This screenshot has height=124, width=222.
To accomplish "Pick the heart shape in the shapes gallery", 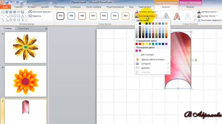I will pos(18,12).
